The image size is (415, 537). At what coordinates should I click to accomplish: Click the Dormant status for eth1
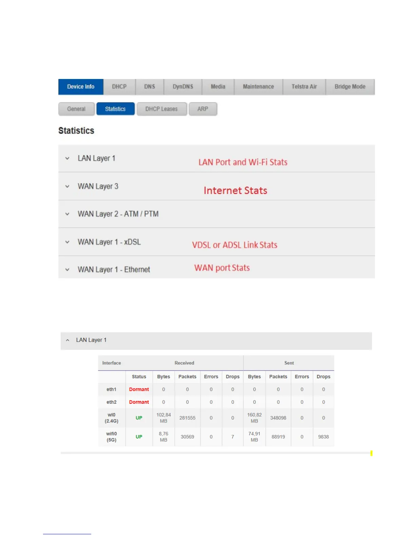point(139,390)
